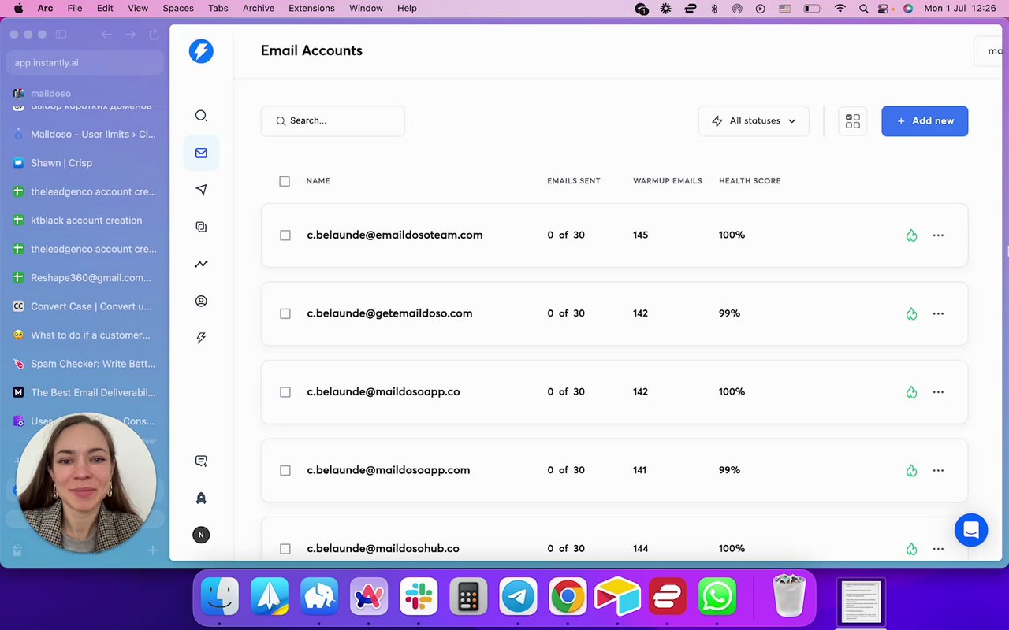Viewport: 1009px width, 630px height.
Task: Tick checkbox for c.belaunde@getemaildoso.com
Action: click(x=285, y=313)
